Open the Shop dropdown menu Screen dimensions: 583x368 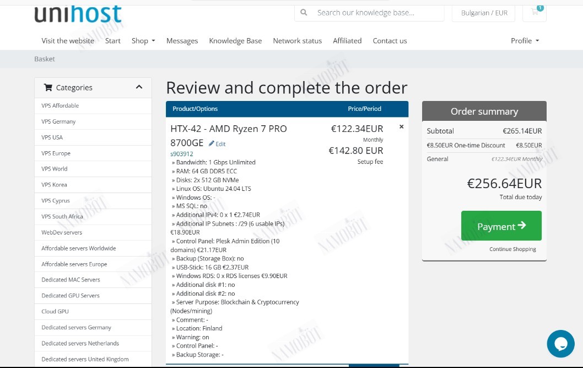point(143,41)
